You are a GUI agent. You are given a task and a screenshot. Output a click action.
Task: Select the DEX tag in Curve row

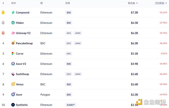pyautogui.click(x=69, y=54)
